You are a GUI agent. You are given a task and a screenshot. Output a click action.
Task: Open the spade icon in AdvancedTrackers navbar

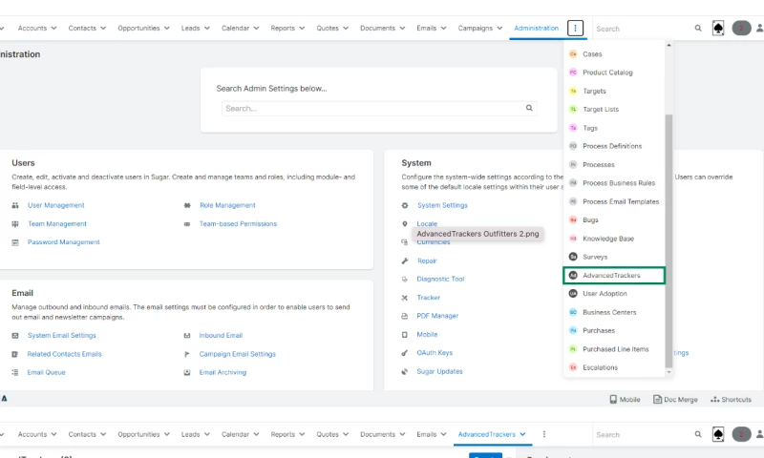click(718, 434)
